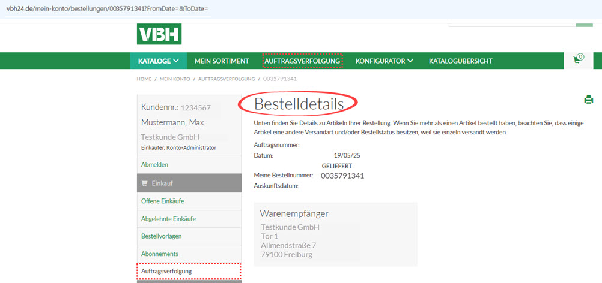Open KATALOGÜBERSICHT in the navigation bar
The height and width of the screenshot is (283, 602).
pos(461,61)
